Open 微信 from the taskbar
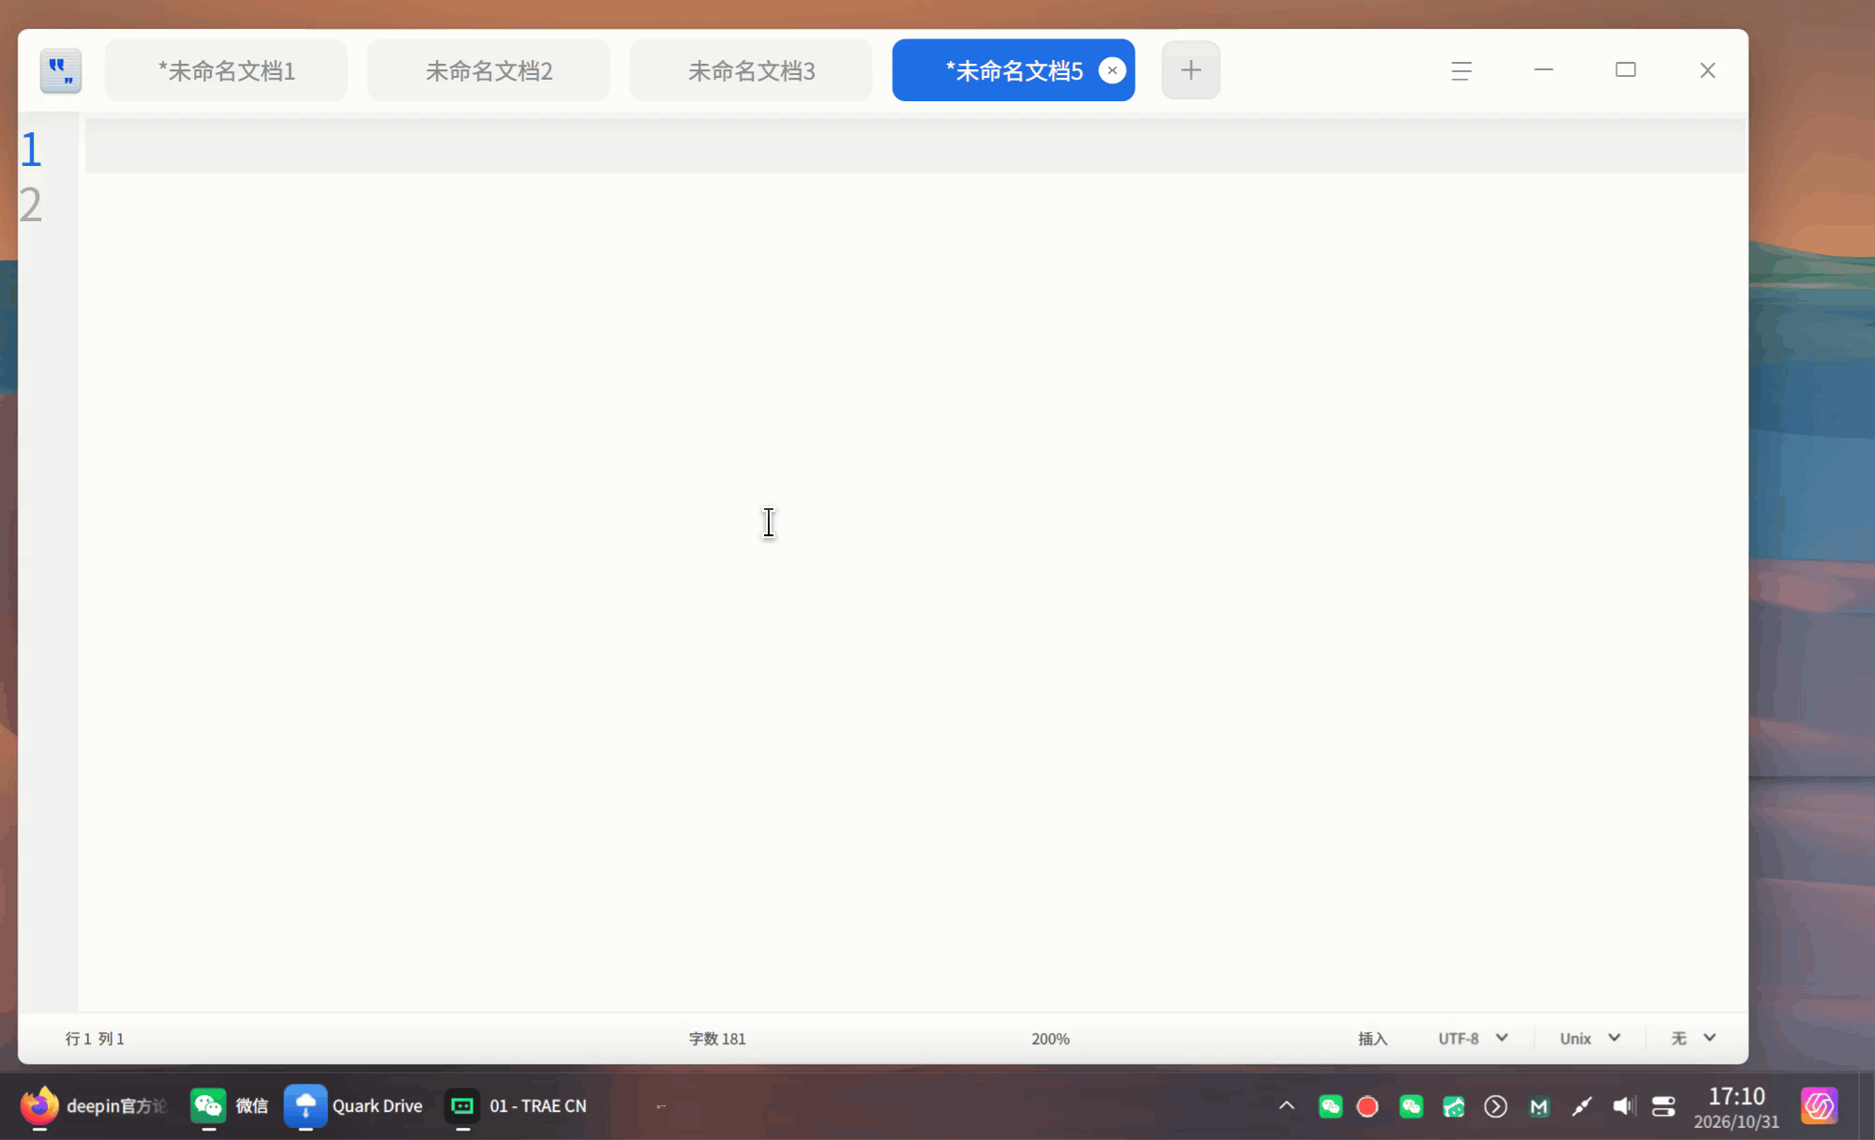The height and width of the screenshot is (1140, 1875). coord(229,1106)
